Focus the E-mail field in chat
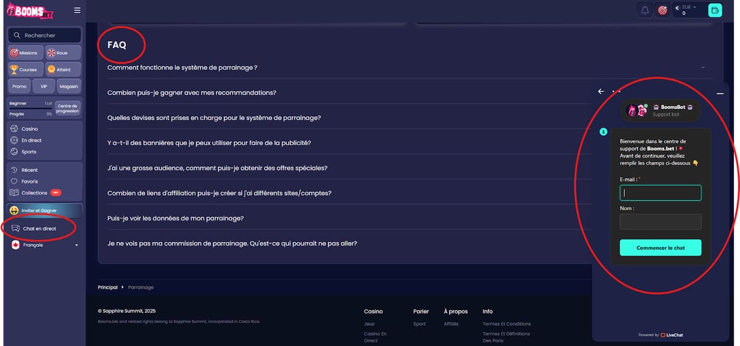The height and width of the screenshot is (346, 740). pos(660,193)
